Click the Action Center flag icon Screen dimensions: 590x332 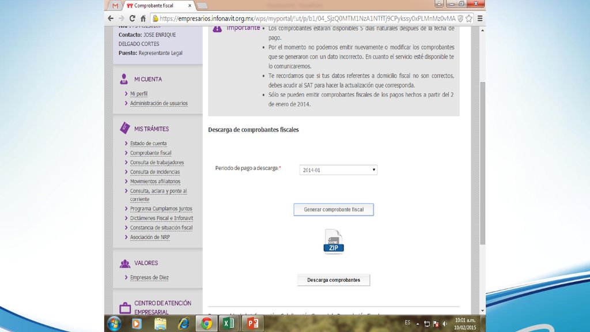click(436, 324)
